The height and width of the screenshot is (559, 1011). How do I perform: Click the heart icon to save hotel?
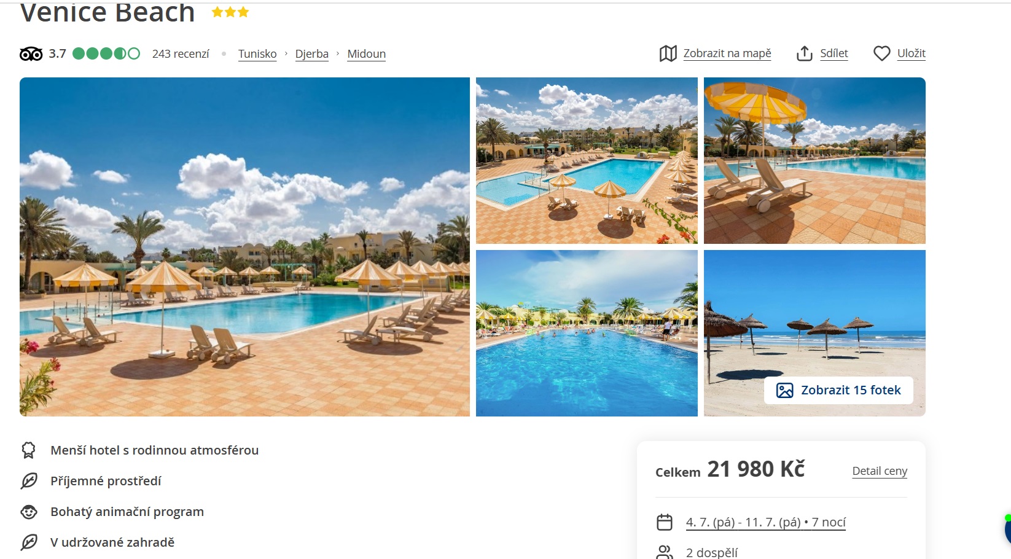click(x=882, y=53)
